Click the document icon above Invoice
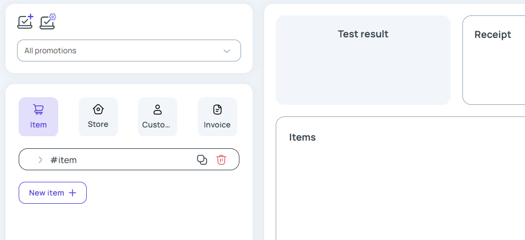Viewport: 525px width, 240px height. (217, 109)
